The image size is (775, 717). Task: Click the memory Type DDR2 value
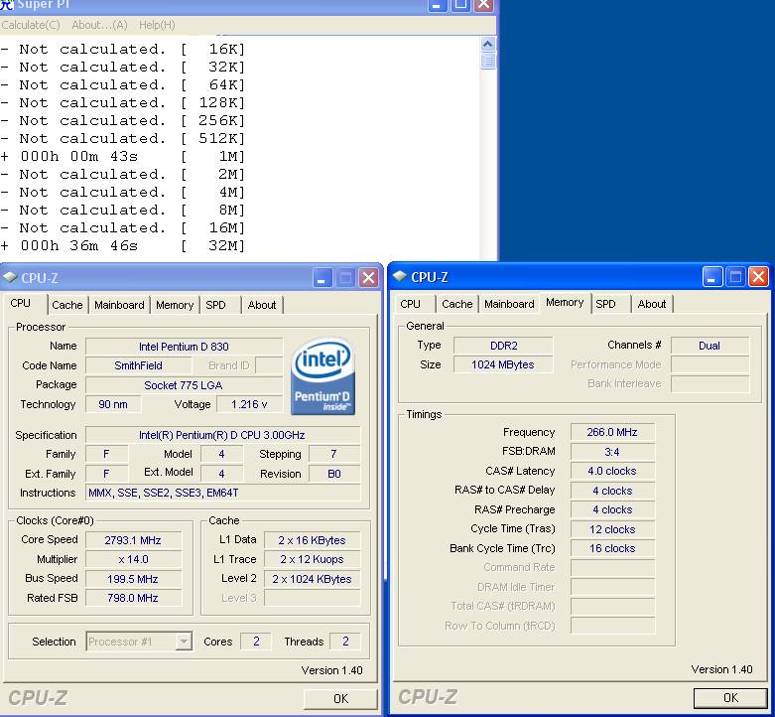click(x=503, y=346)
